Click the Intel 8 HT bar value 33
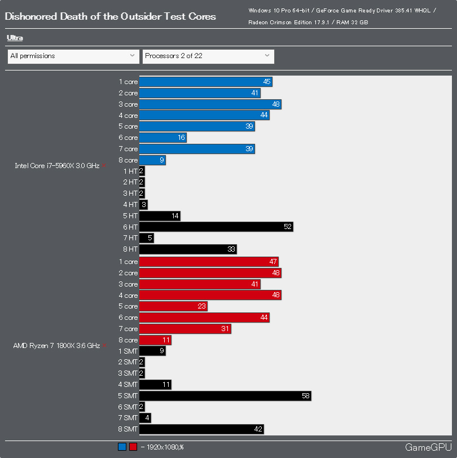Image resolution: width=457 pixels, height=458 pixels. click(x=231, y=249)
